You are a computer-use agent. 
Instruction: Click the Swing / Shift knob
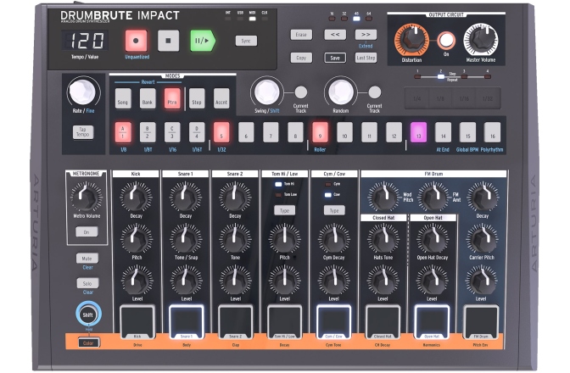tap(267, 92)
